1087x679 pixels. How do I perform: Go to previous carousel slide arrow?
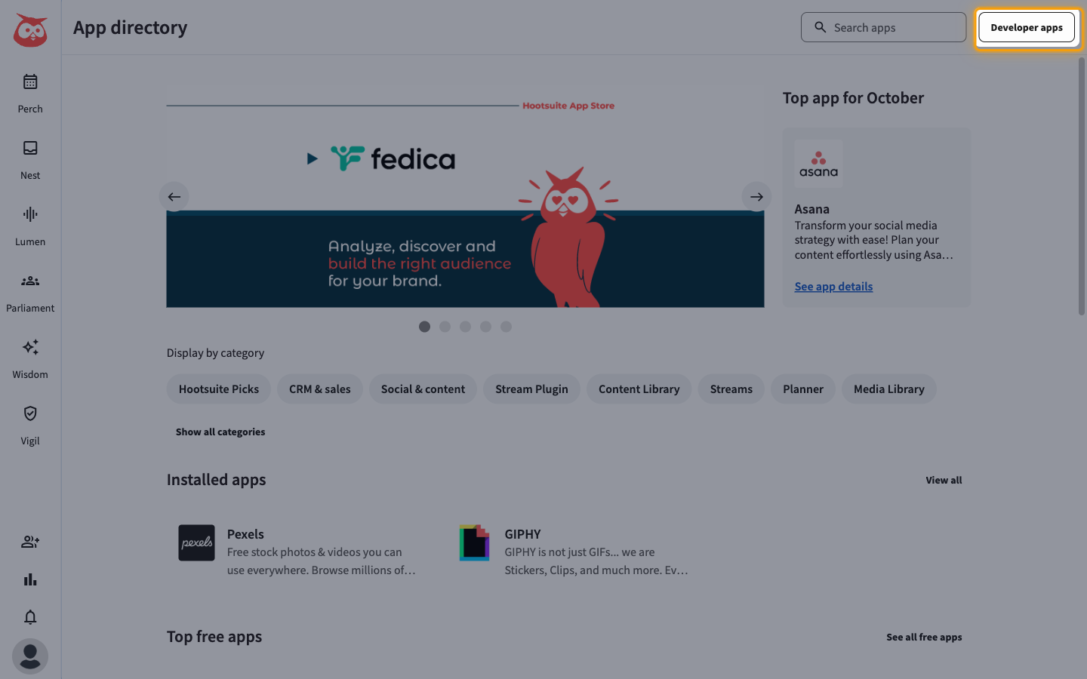coord(174,197)
